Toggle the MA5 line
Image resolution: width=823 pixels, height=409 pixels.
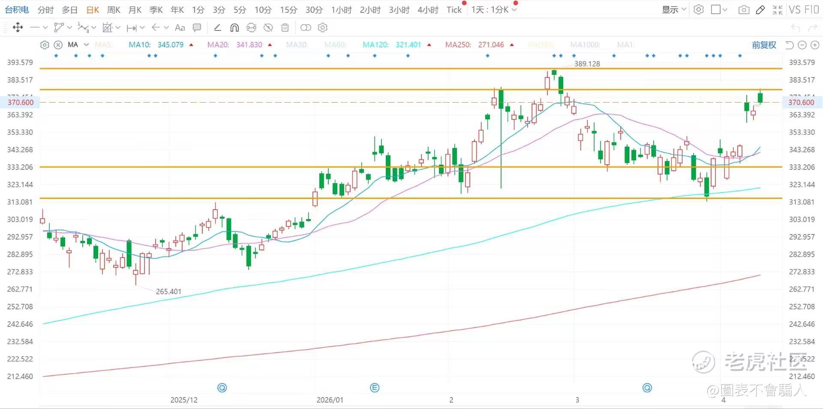[103, 45]
